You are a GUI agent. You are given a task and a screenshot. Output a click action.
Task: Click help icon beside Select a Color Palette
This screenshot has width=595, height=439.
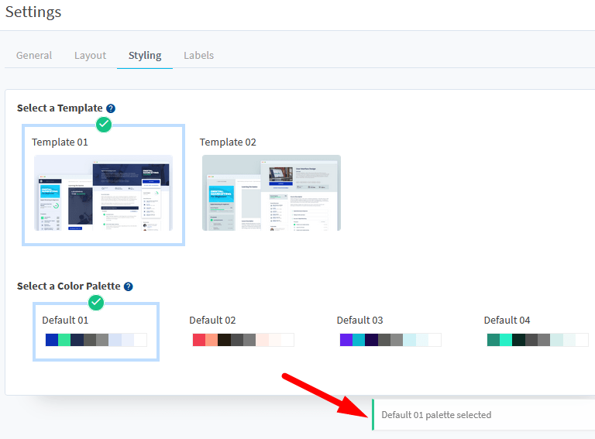[129, 286]
